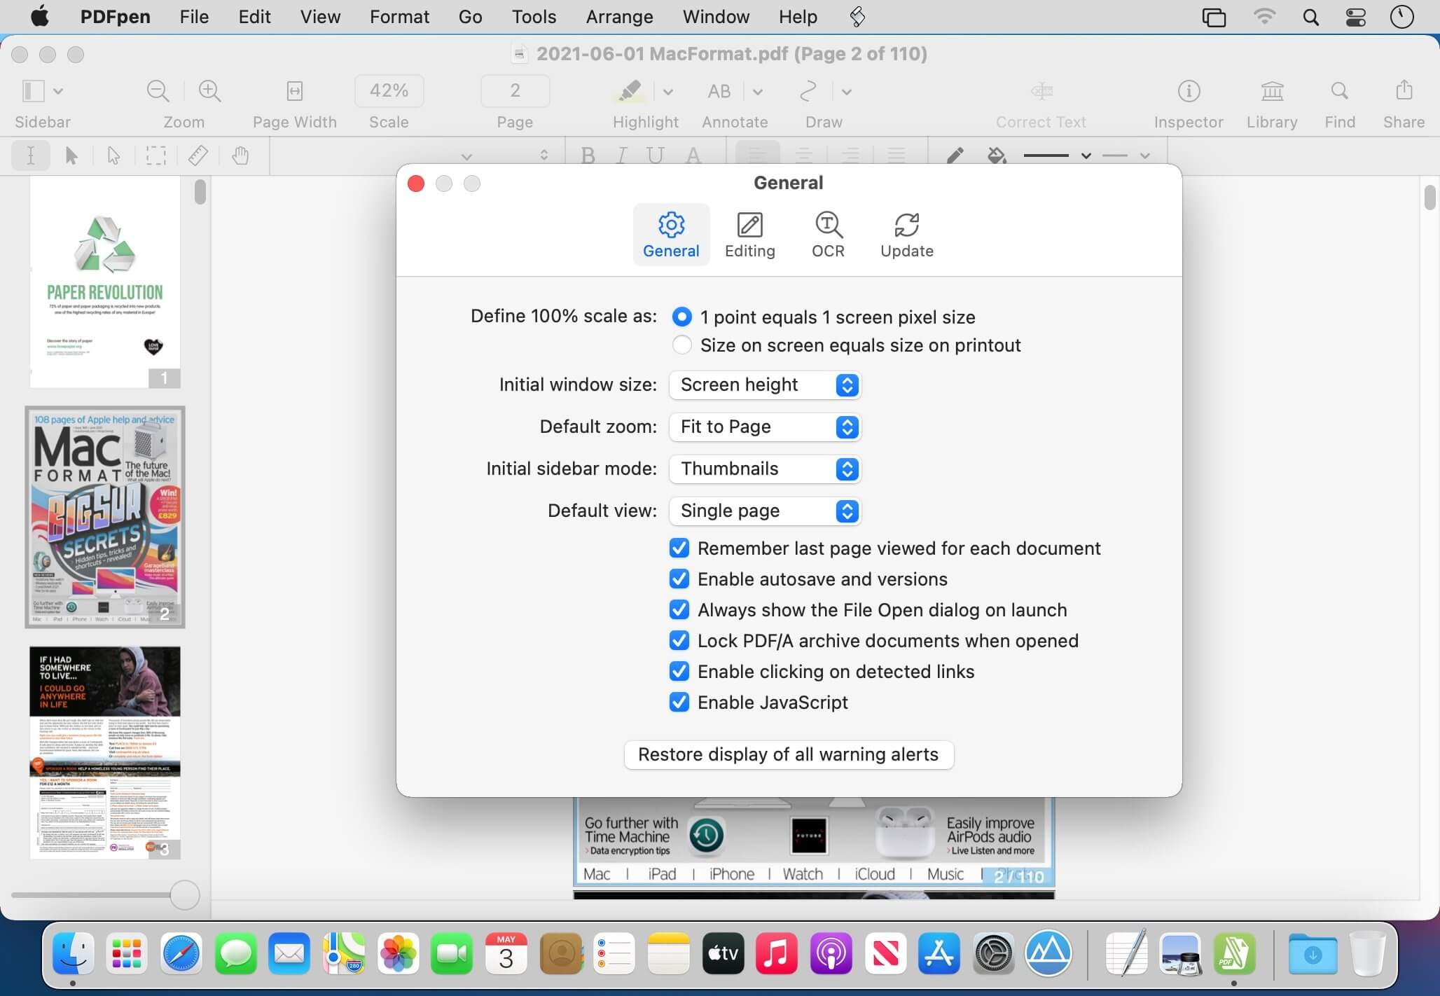Open Highlight color dropdown arrow

pyautogui.click(x=668, y=92)
